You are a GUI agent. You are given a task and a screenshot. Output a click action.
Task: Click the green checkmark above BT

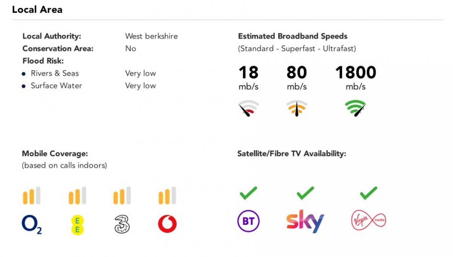click(x=248, y=193)
